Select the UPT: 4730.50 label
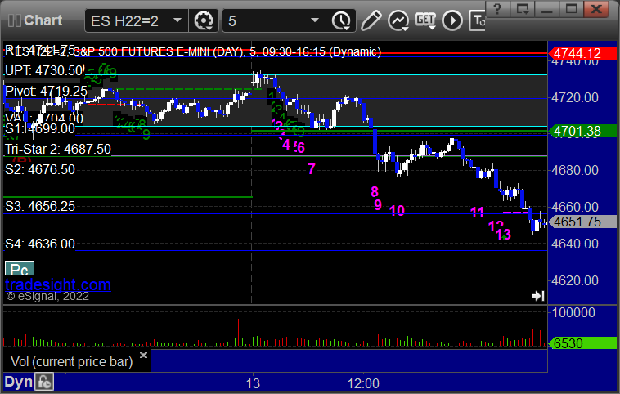620x394 pixels. tap(44, 71)
